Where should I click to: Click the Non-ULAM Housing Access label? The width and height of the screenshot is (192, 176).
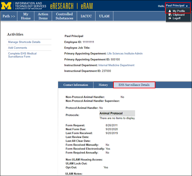pos(84,160)
